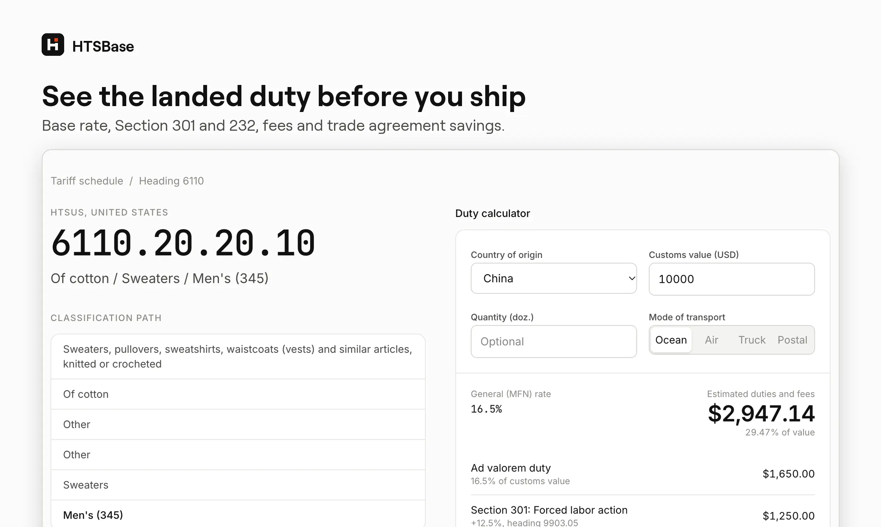Select the Sweaters, pullovers heading row
Screen dimensions: 881x527
coord(238,356)
